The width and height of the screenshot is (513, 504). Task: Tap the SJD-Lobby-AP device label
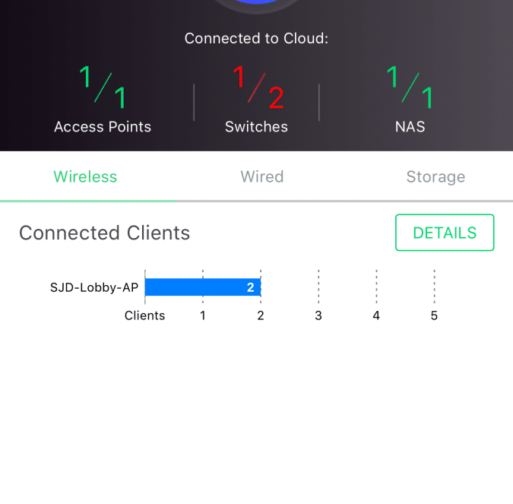coord(94,287)
